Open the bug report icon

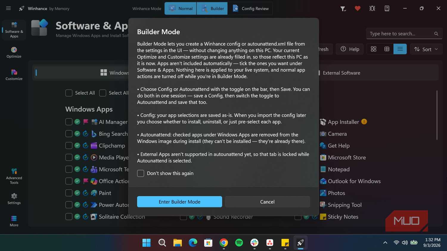point(372,8)
